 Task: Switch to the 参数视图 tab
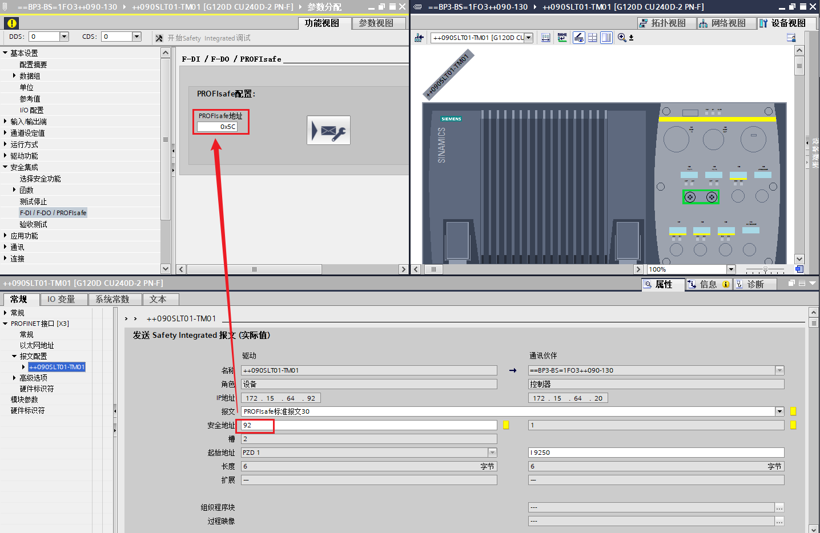pyautogui.click(x=376, y=23)
